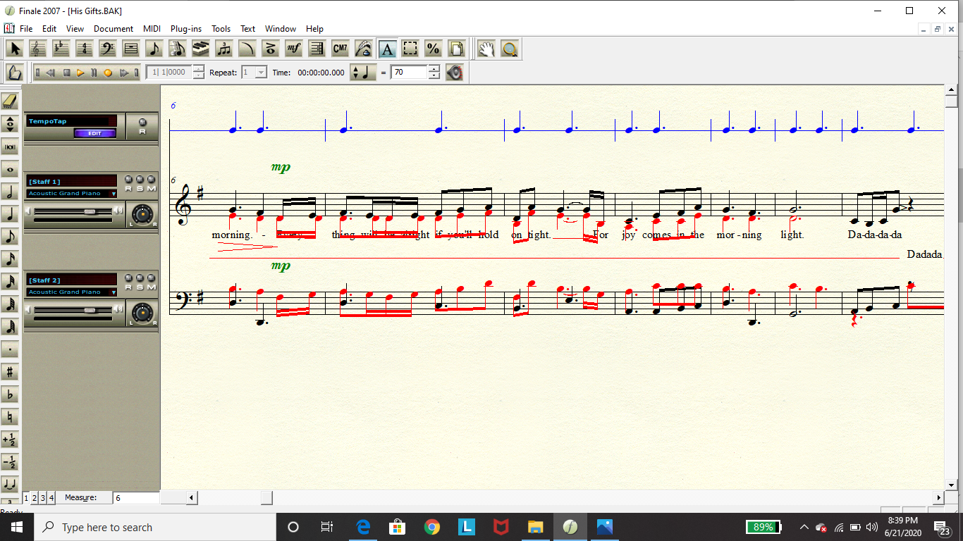Toggle record (R) on TempoTap track
Image resolution: width=963 pixels, height=541 pixels.
[142, 123]
